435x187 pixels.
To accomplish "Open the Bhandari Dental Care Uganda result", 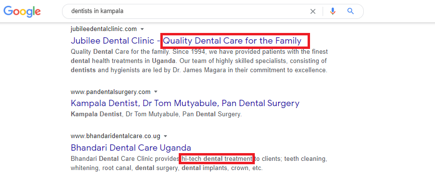I will (131, 148).
